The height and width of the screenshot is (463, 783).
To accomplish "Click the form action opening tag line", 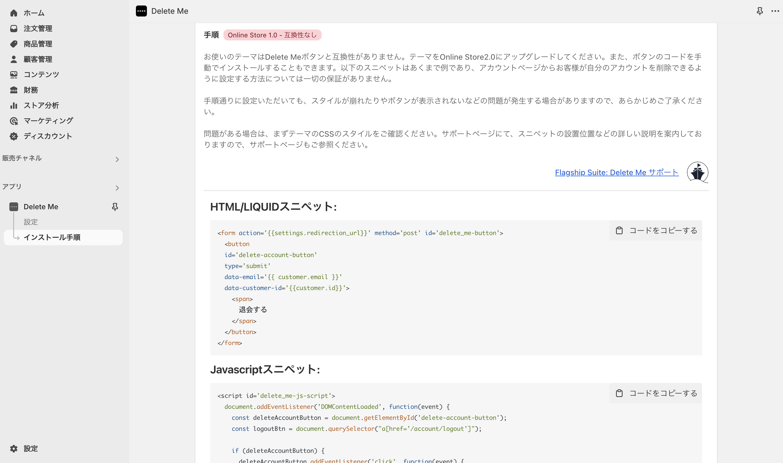I will click(360, 233).
